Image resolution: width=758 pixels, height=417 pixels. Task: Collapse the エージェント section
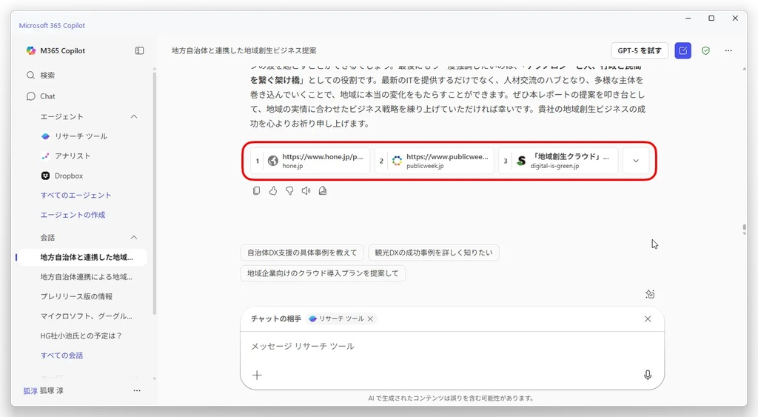(x=134, y=116)
